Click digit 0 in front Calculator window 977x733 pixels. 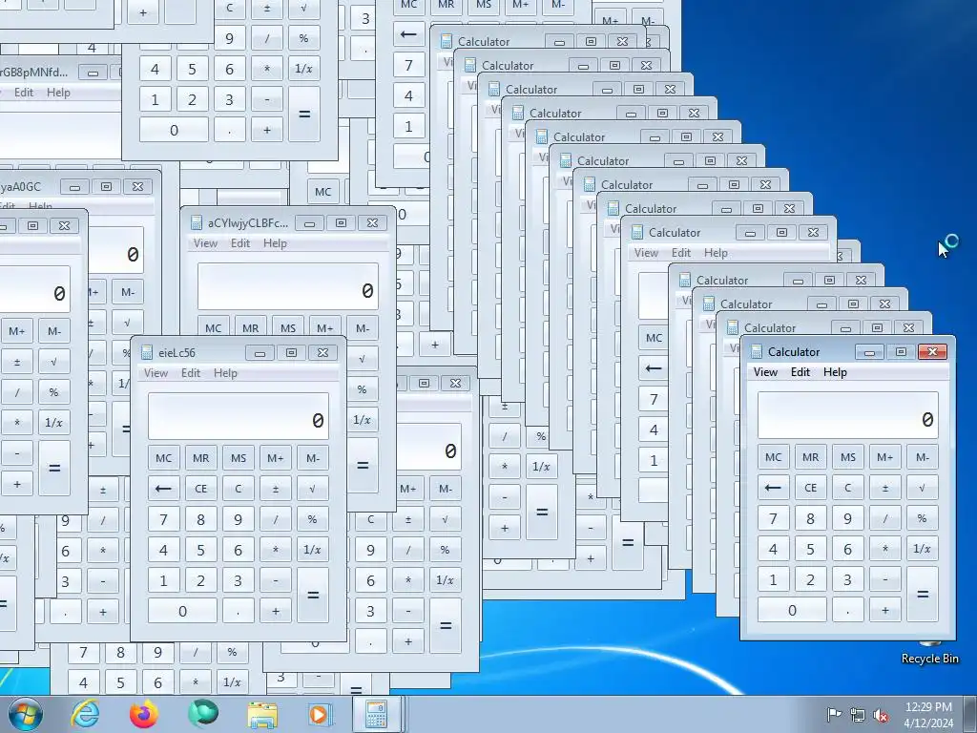(792, 610)
